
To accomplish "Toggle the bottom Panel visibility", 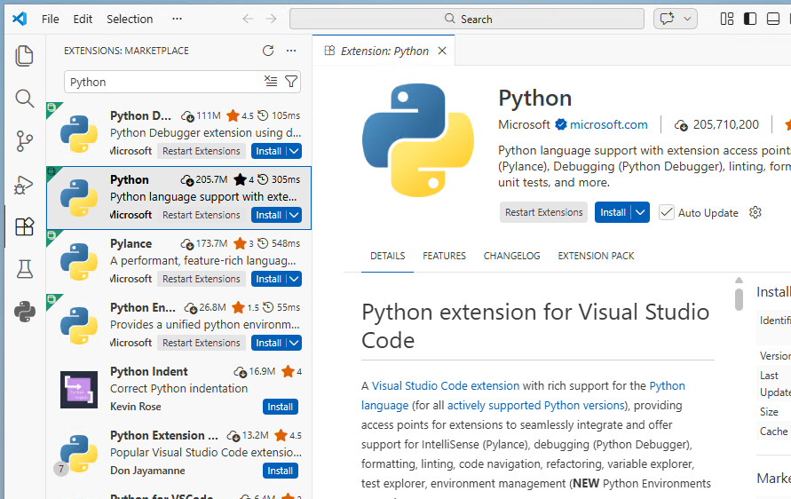I will coord(773,20).
